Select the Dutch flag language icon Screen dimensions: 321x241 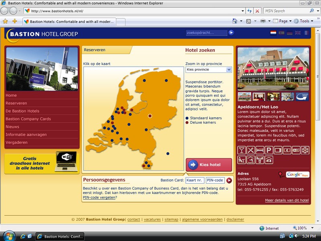273,33
